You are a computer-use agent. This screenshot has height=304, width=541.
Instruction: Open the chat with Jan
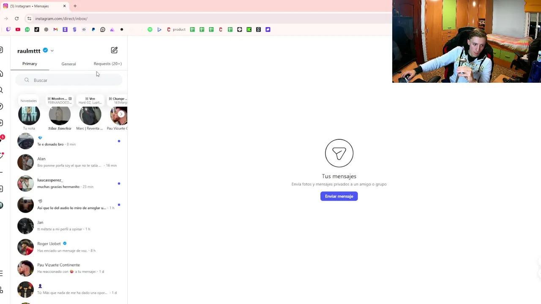pyautogui.click(x=69, y=225)
